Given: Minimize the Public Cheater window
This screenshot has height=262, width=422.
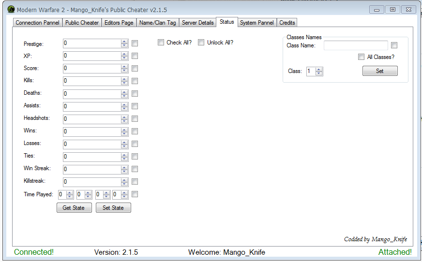Looking at the screenshot, I should (x=377, y=10).
